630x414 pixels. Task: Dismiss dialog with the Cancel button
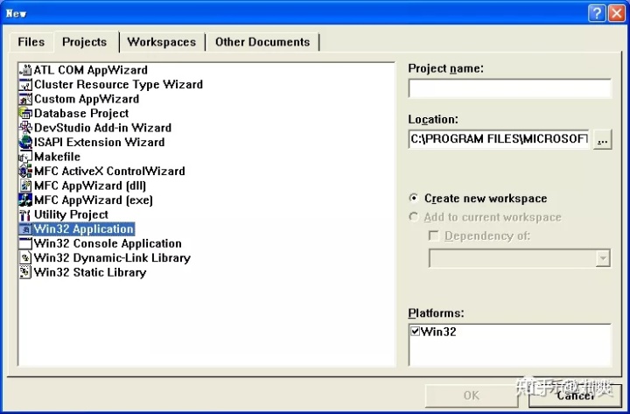tap(576, 396)
